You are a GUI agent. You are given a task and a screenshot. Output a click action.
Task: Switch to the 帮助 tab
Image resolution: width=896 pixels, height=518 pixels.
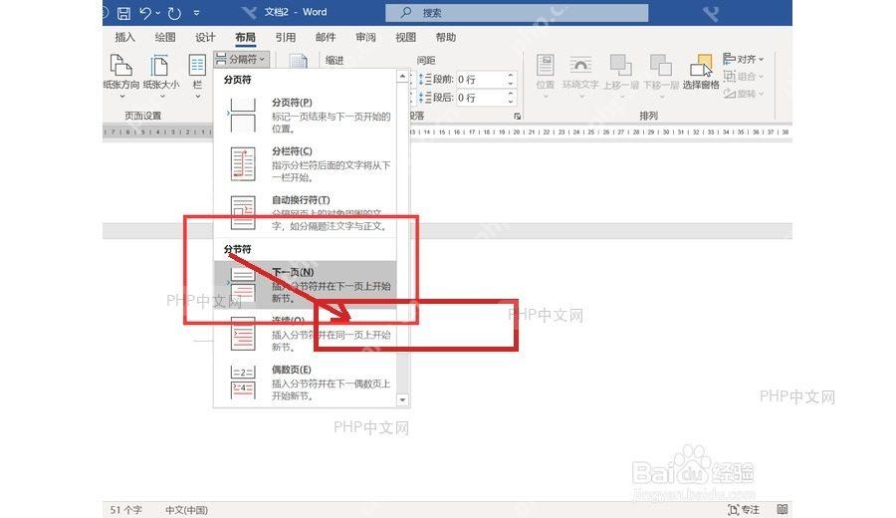coord(446,37)
